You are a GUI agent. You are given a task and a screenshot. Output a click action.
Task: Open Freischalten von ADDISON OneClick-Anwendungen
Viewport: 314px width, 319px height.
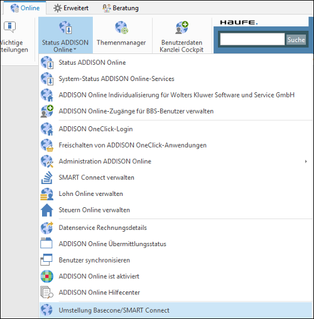click(176, 145)
